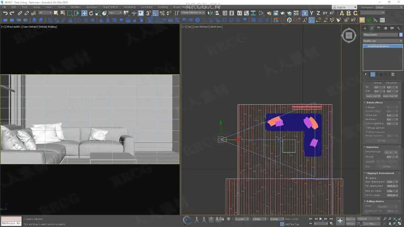This screenshot has width=404, height=227.
Task: Toggle the 3D Snaps icon
Action: coord(148,13)
